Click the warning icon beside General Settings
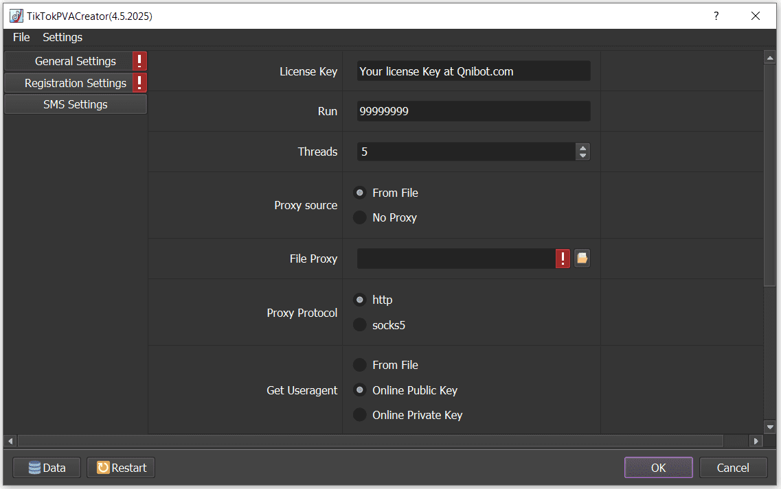The width and height of the screenshot is (781, 489). tap(139, 61)
